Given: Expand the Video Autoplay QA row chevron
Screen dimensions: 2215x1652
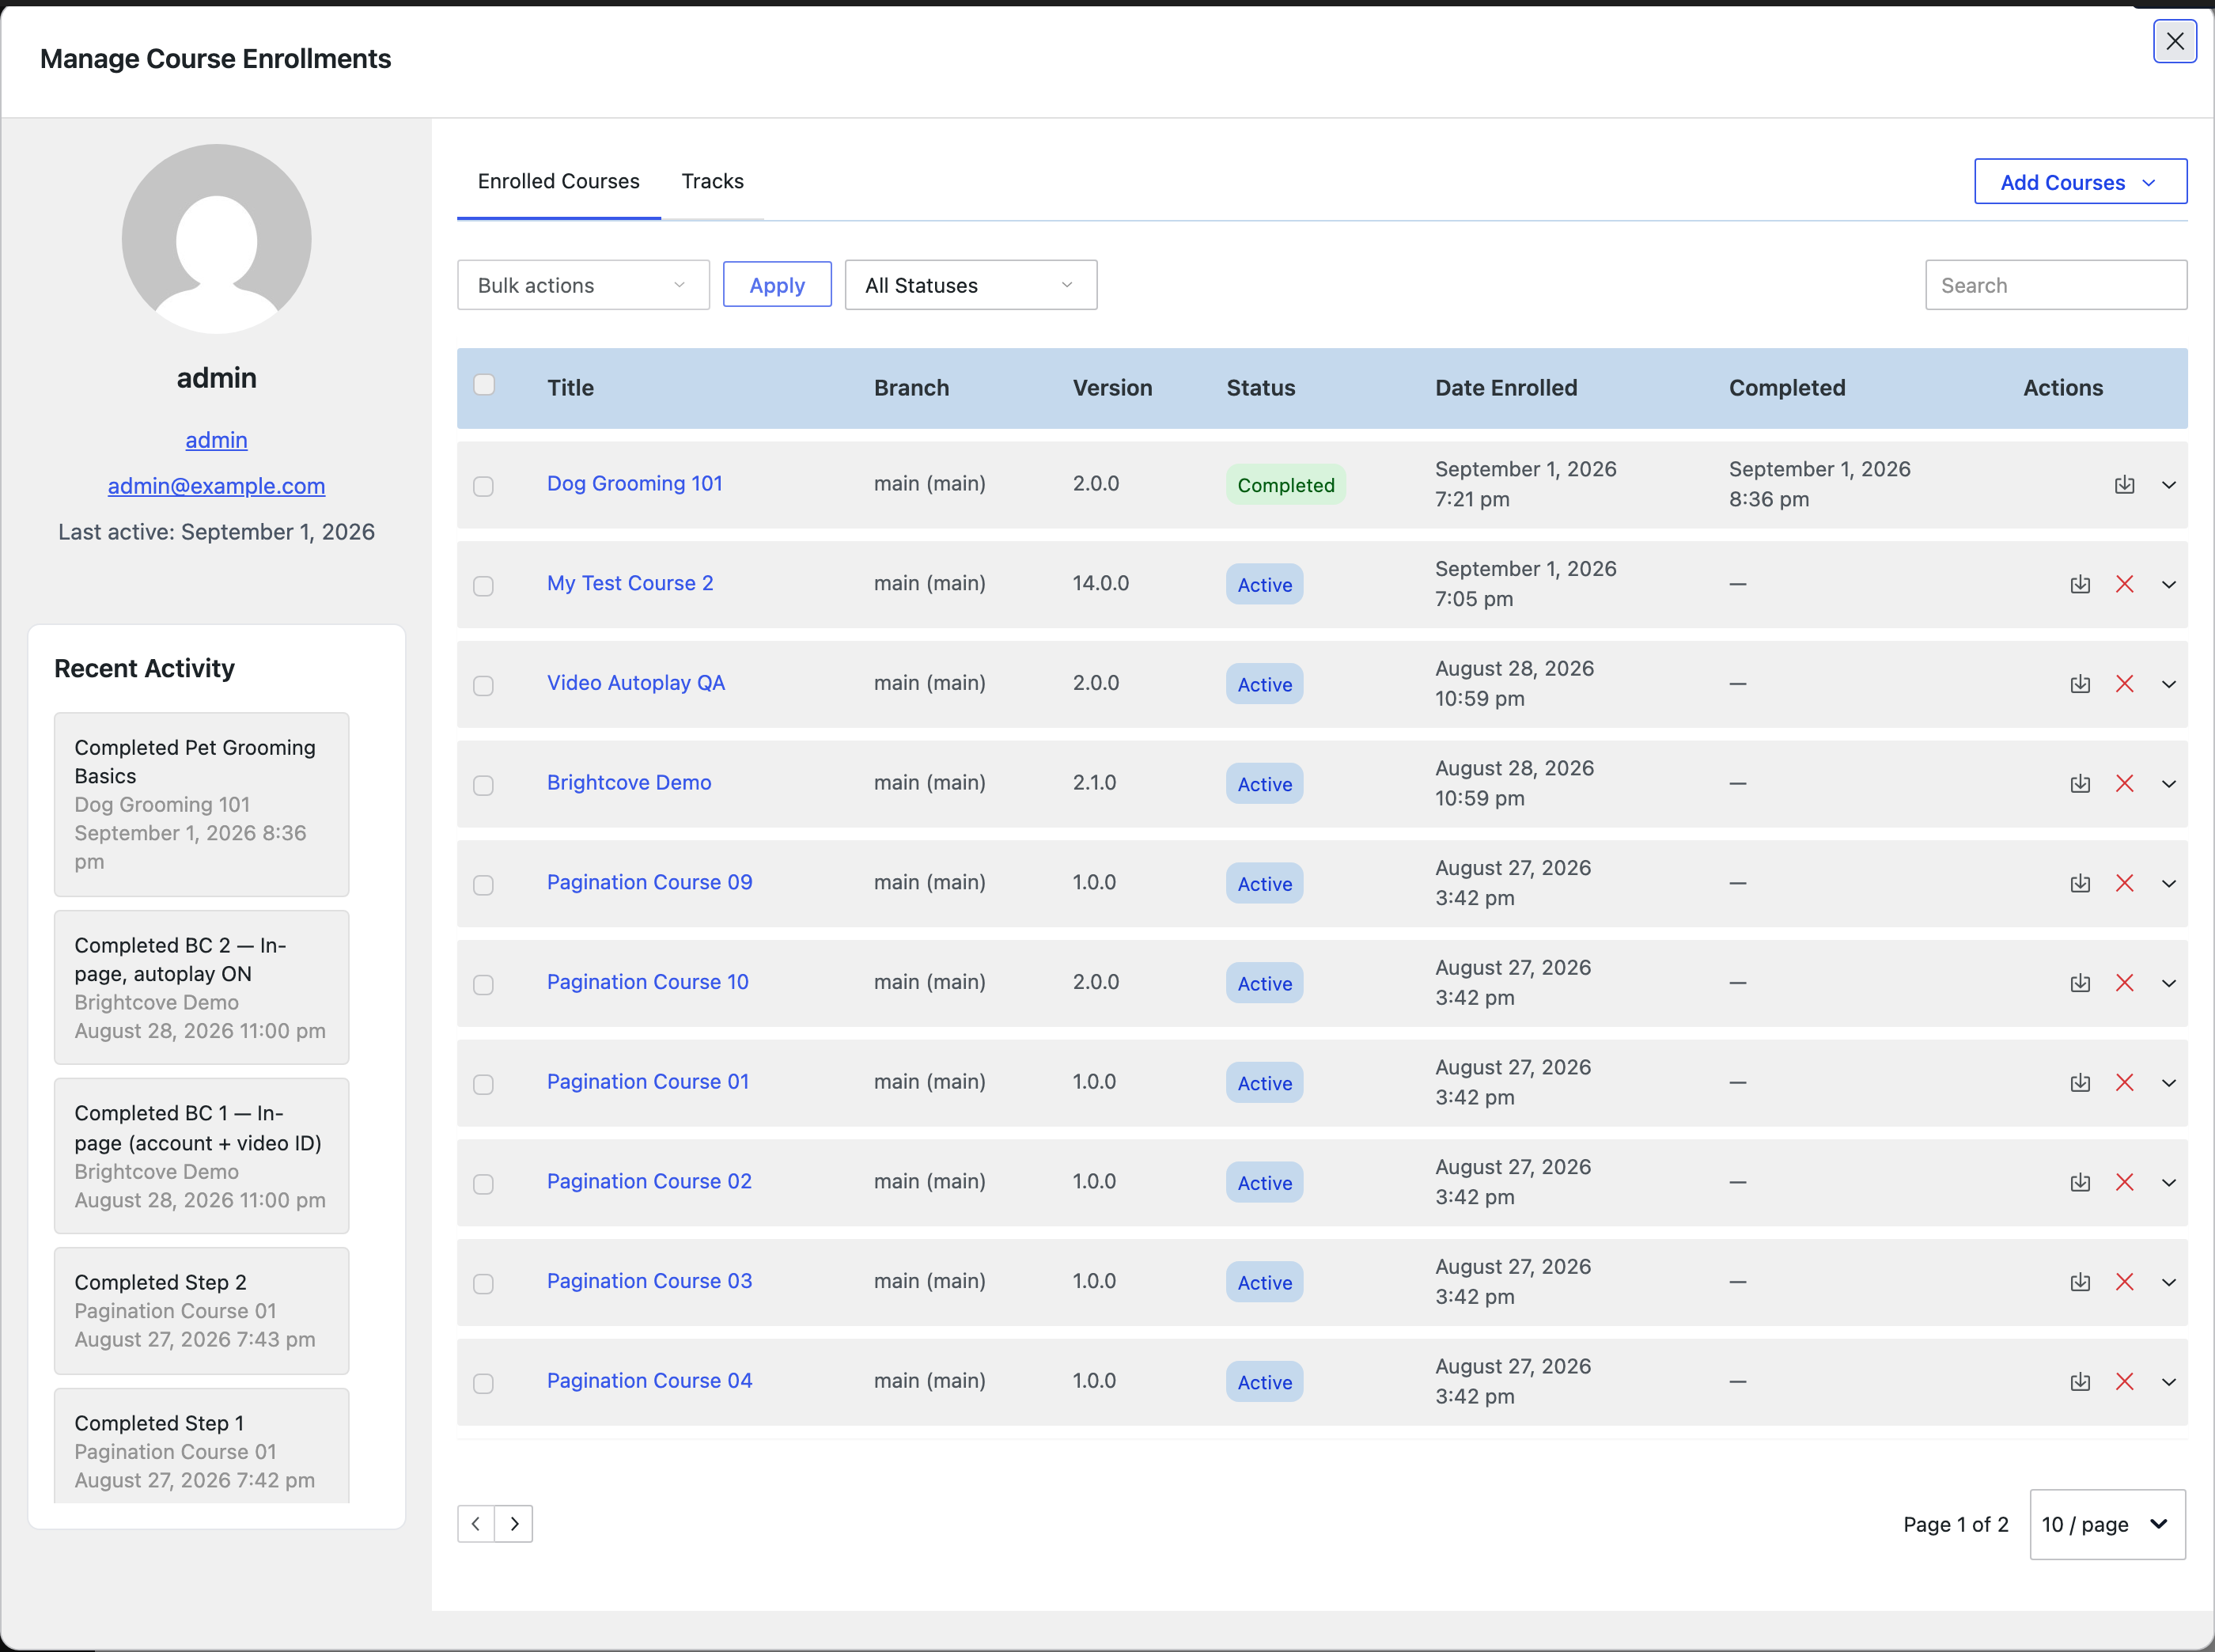Looking at the screenshot, I should [2168, 684].
